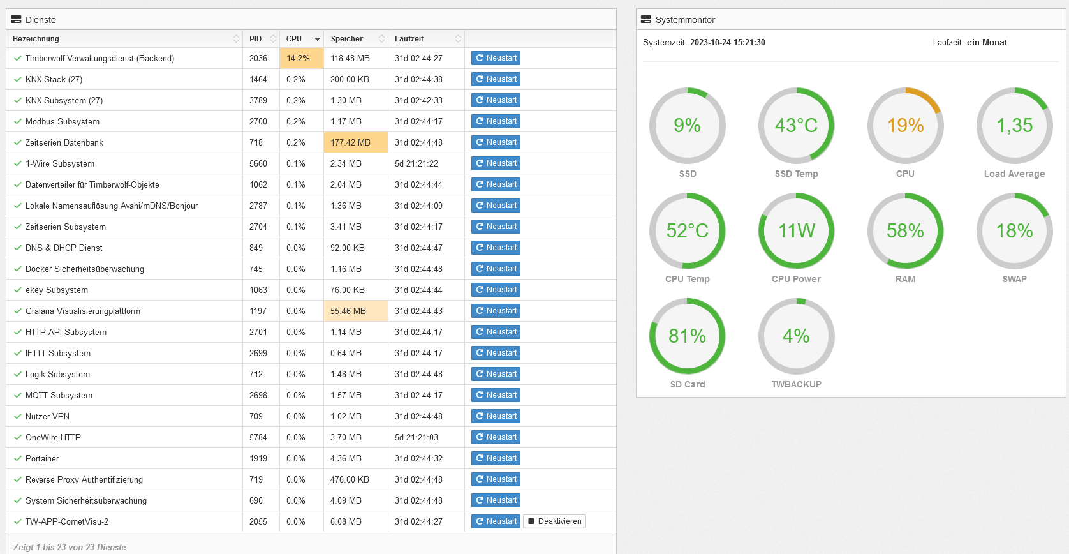
Task: Click status checkmark of Portainer row
Action: pos(18,458)
